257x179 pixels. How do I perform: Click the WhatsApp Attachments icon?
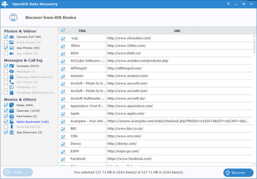(x=11, y=93)
